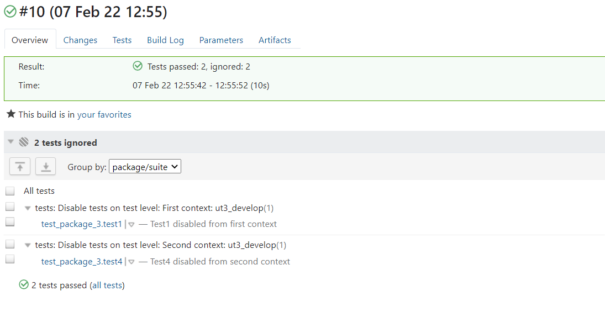This screenshot has height=323, width=605.
Task: Click the striped ignored tests icon
Action: tap(24, 142)
